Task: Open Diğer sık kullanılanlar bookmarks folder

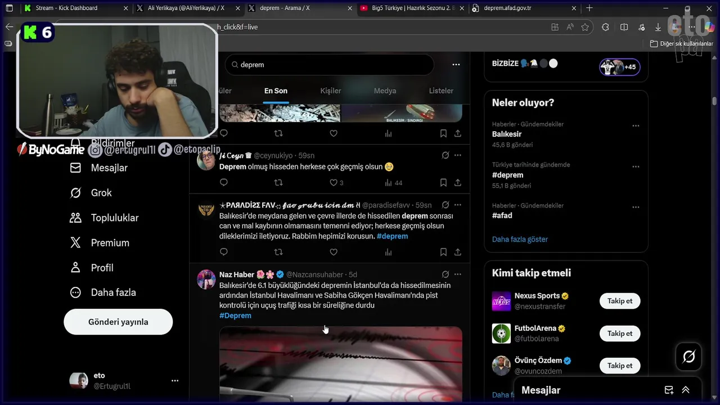Action: coord(682,43)
